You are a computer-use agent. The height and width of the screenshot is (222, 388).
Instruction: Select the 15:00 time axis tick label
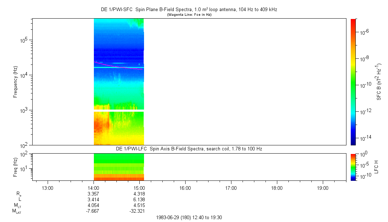(x=139, y=188)
